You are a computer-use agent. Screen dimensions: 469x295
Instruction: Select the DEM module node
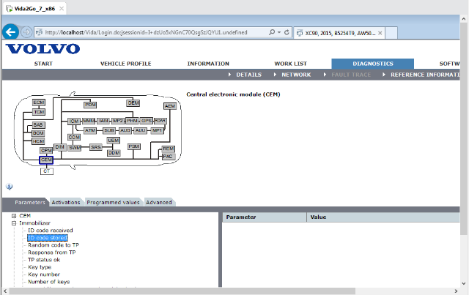tap(133, 103)
